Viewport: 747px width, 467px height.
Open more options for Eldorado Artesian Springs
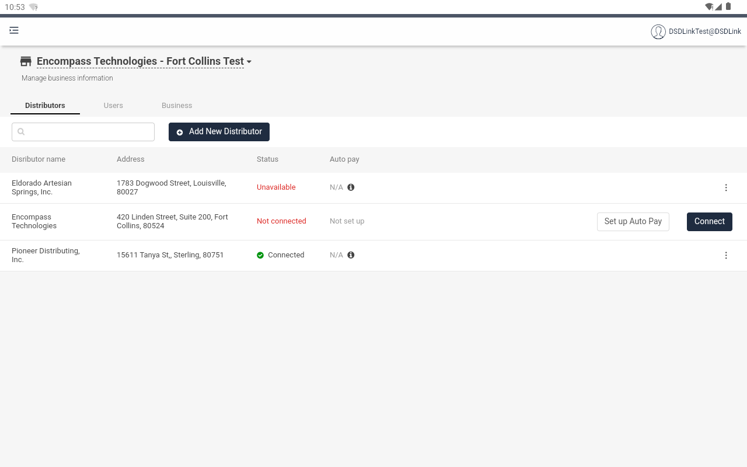(x=726, y=187)
